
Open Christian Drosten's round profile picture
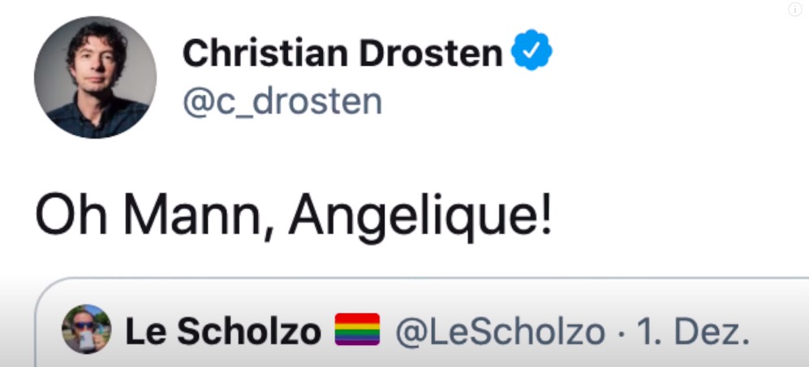[96, 77]
